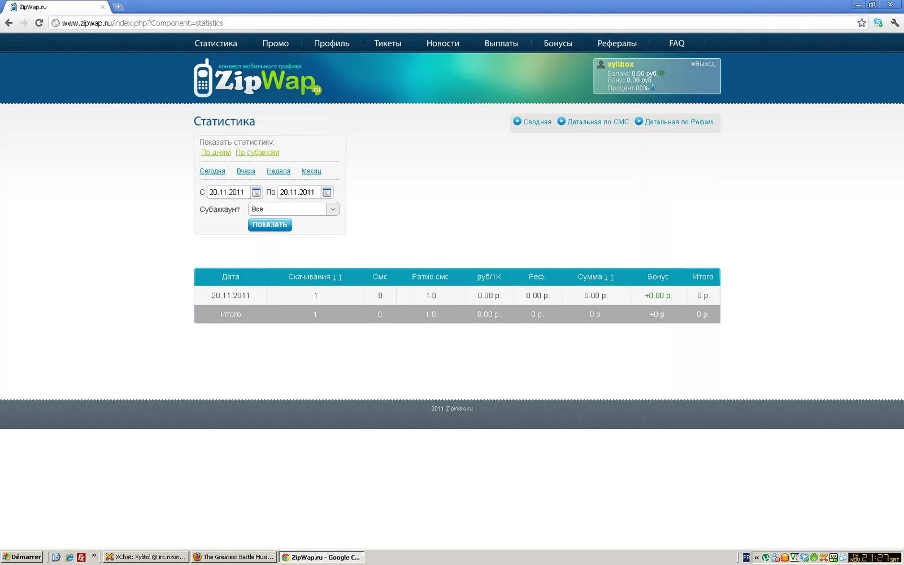The image size is (904, 565).
Task: Sort Скачивания column ascending arrows
Action: [337, 277]
